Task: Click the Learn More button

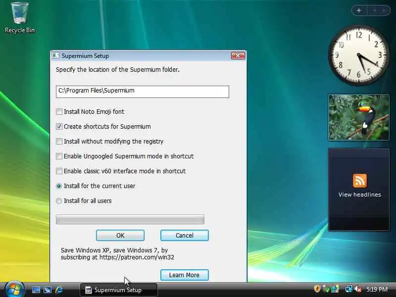Action: pyautogui.click(x=185, y=275)
